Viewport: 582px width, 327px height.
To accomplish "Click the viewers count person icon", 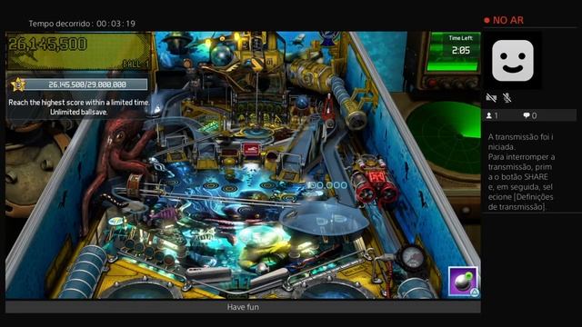I will tap(489, 115).
